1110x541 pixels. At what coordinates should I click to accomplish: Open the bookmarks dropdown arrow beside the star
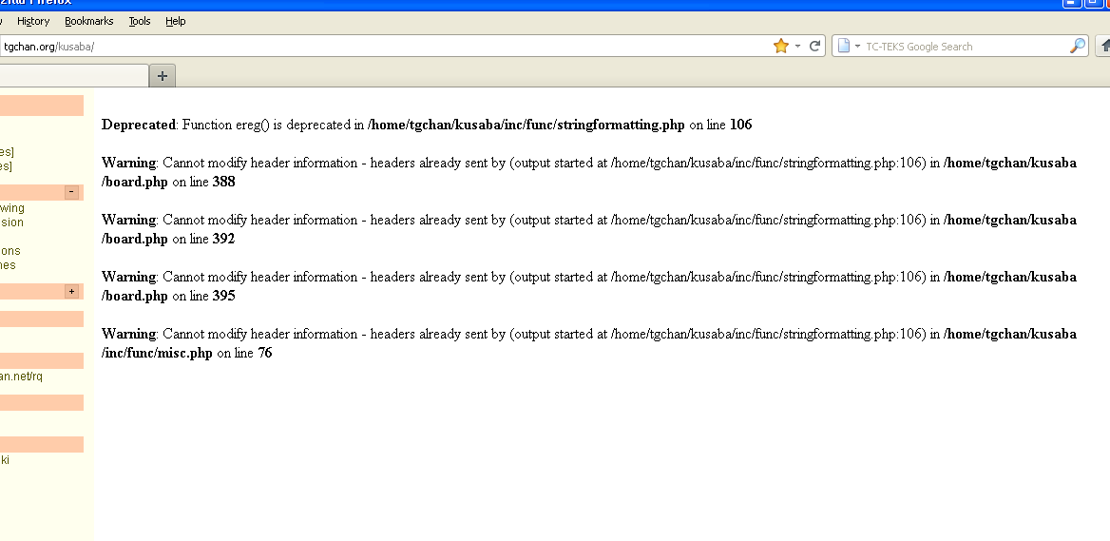tap(797, 46)
